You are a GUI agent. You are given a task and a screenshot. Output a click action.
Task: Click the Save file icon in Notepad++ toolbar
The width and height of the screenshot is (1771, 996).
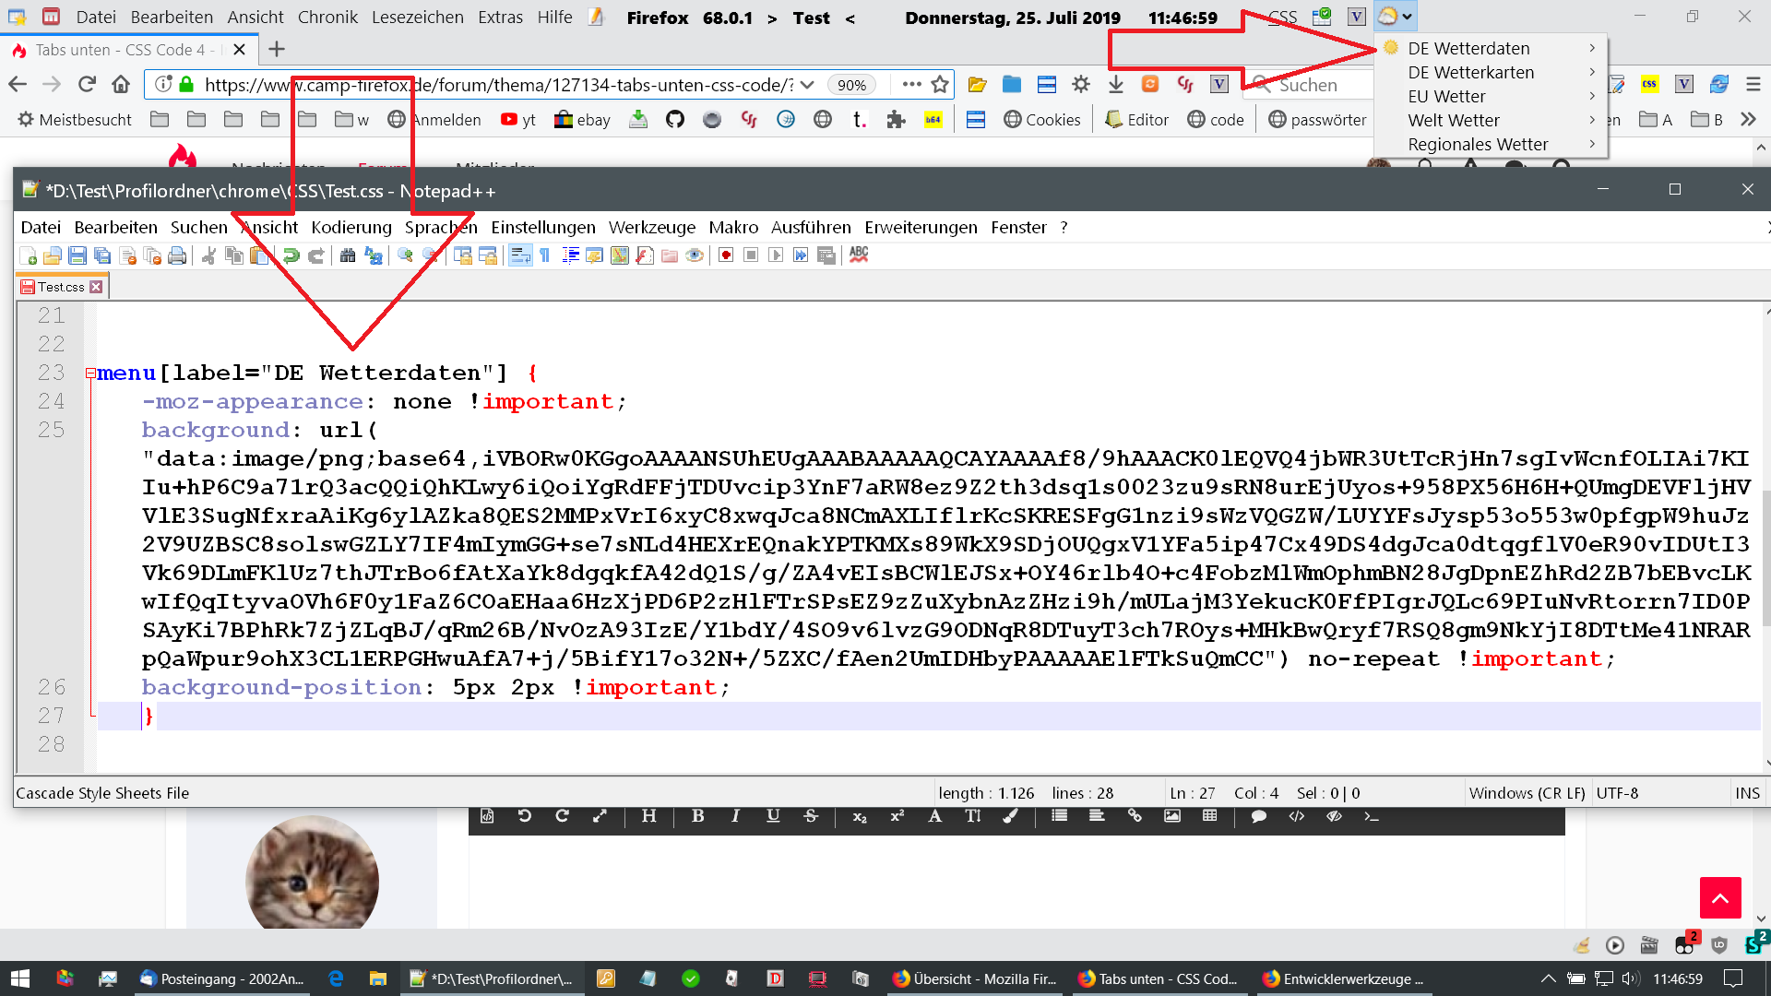click(77, 255)
